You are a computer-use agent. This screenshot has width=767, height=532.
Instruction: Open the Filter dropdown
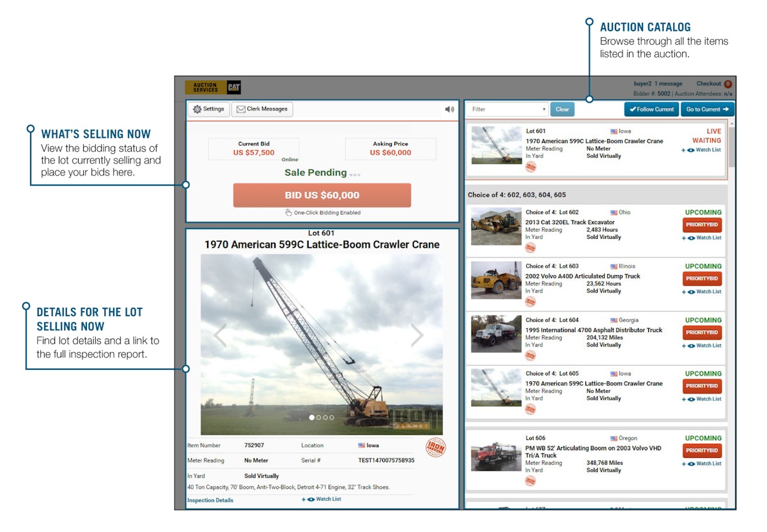click(x=507, y=109)
